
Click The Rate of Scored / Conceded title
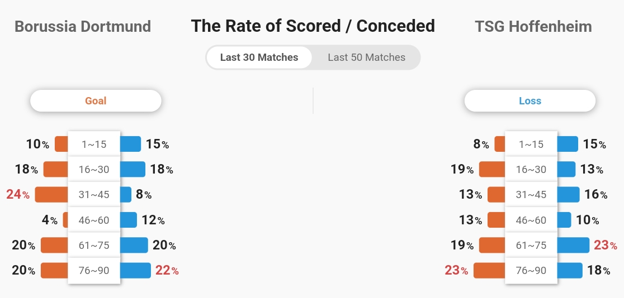(313, 26)
